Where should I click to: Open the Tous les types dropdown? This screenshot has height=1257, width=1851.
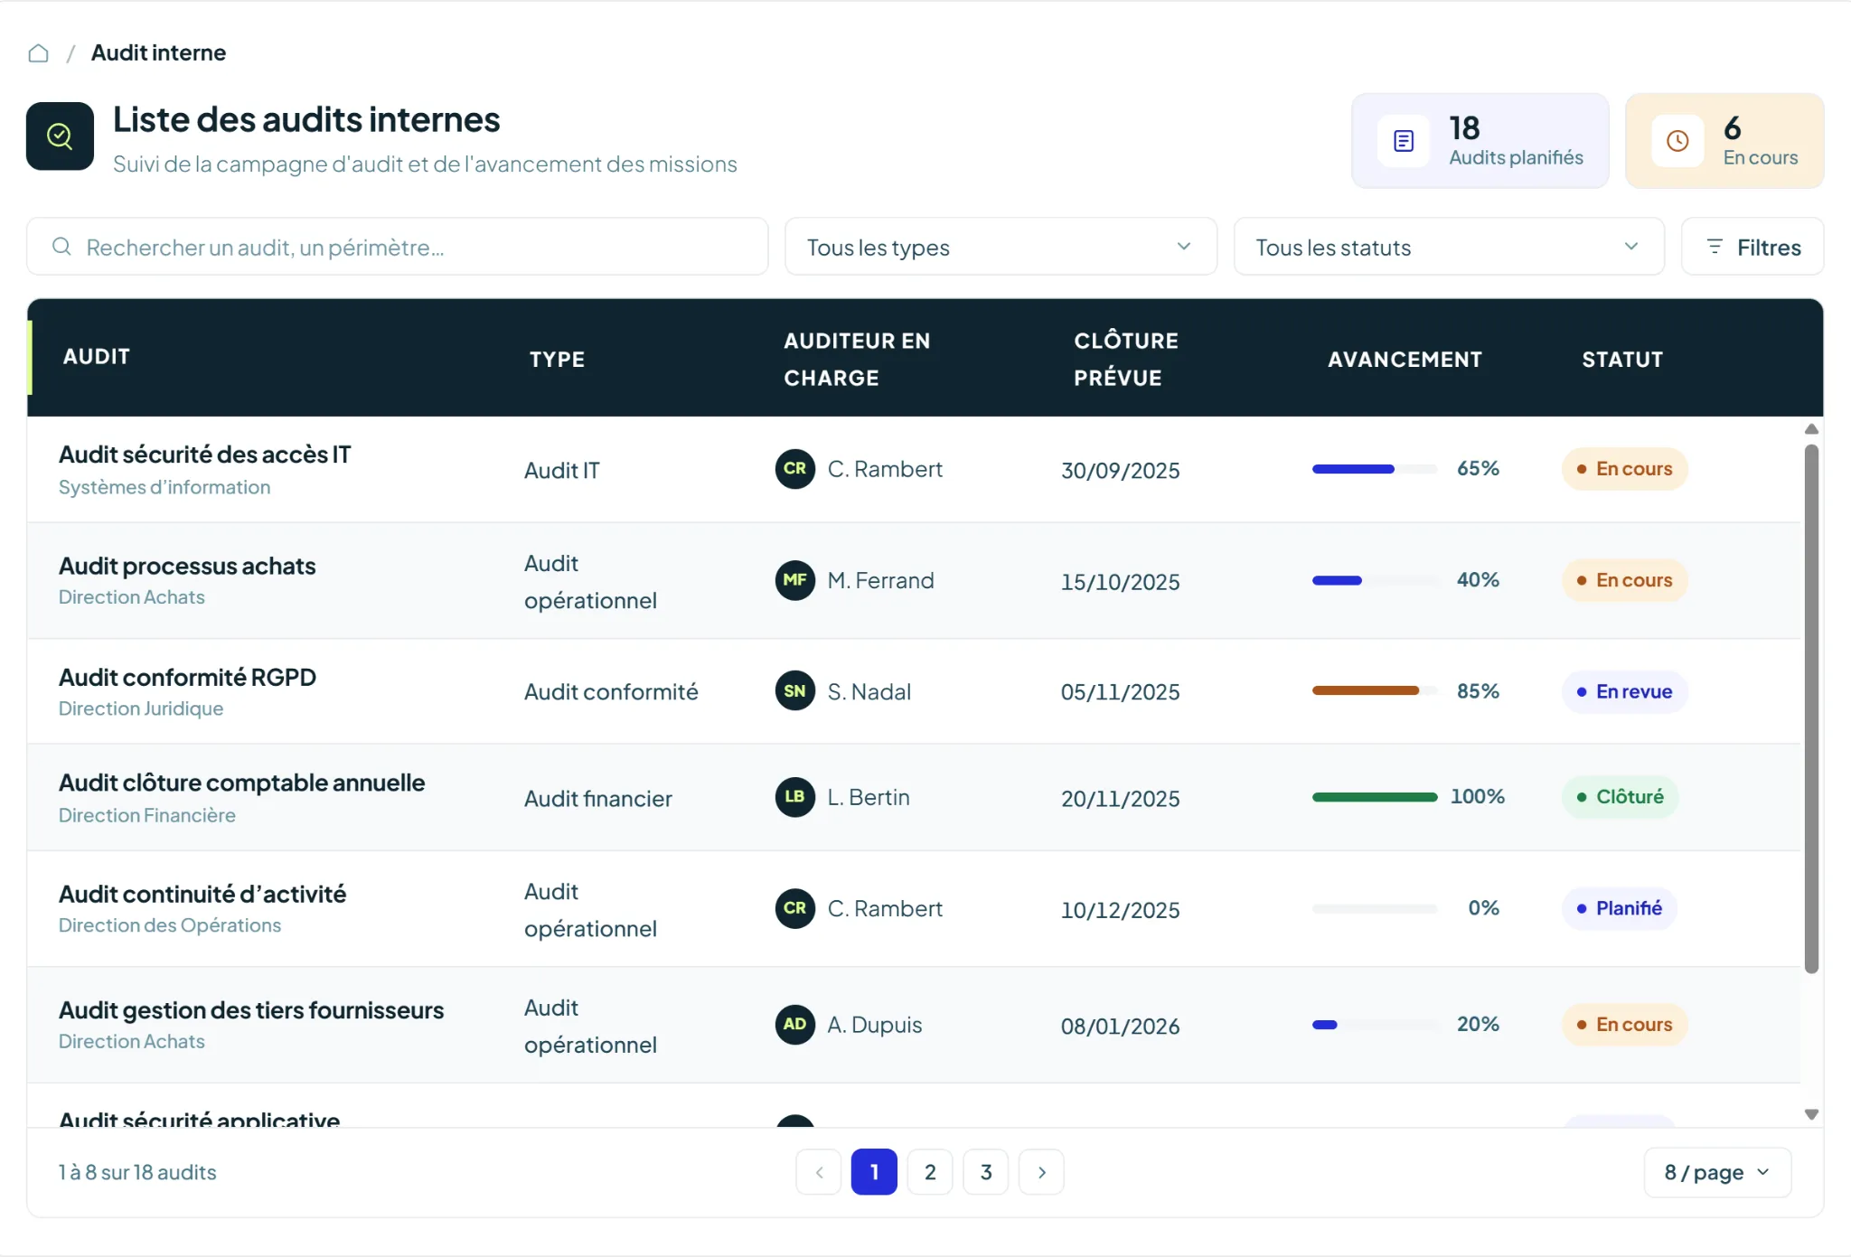1001,247
